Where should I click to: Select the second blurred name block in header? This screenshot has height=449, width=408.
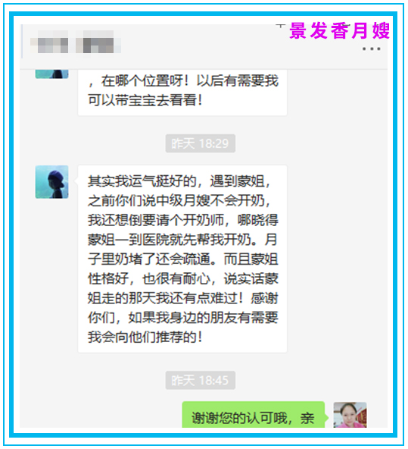coord(98,42)
